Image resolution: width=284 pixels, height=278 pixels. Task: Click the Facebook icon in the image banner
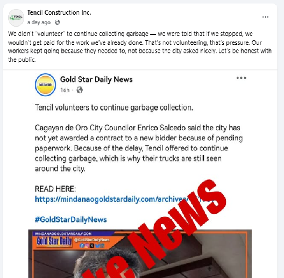[x=82, y=246]
